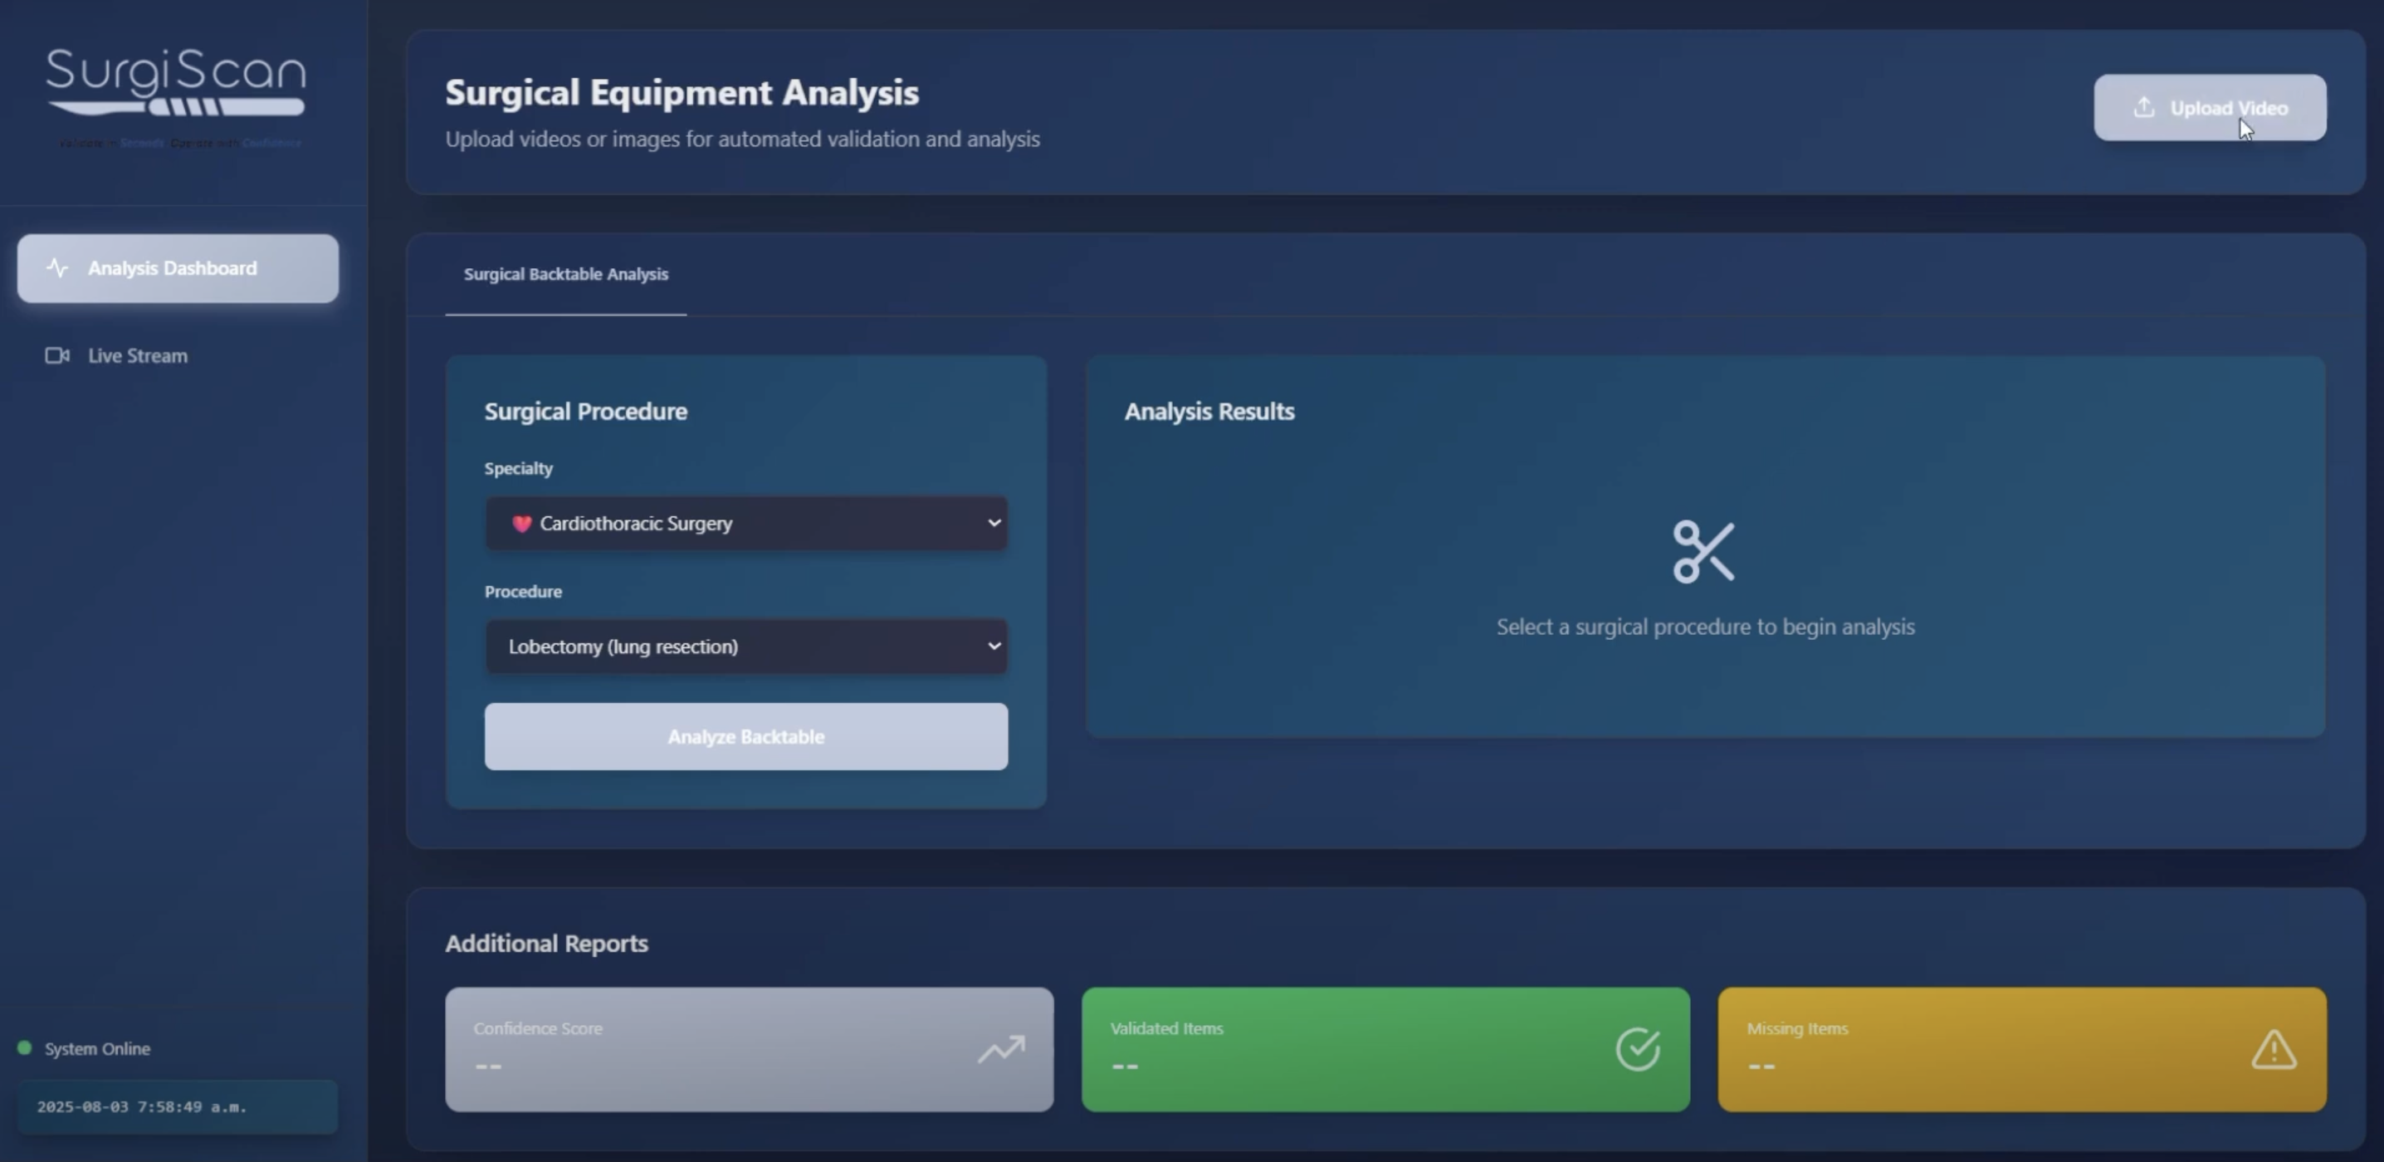Click the trending arrow icon on Confidence Score
The image size is (2384, 1162).
coord(1001,1049)
